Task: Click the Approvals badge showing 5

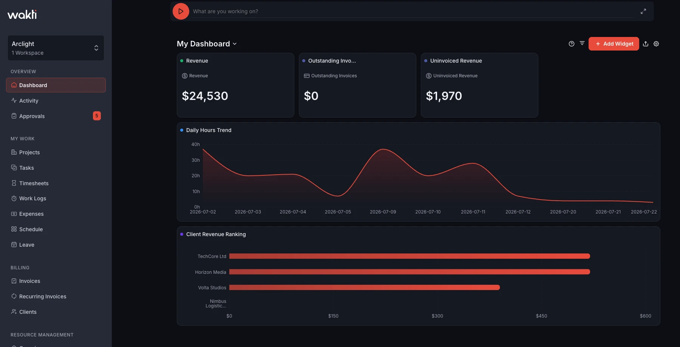Action: [97, 116]
